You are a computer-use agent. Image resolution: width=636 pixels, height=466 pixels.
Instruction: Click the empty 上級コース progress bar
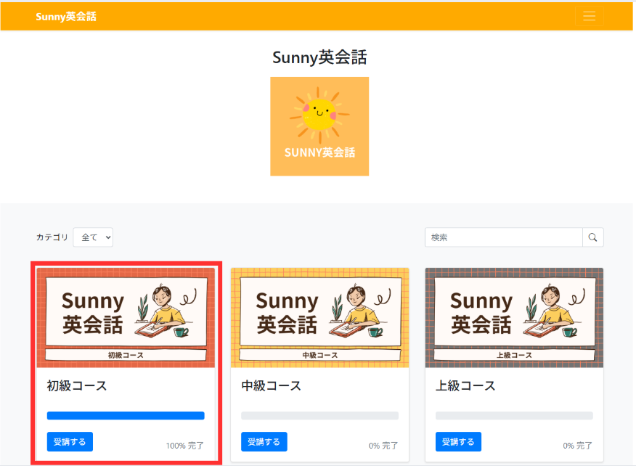click(x=514, y=416)
